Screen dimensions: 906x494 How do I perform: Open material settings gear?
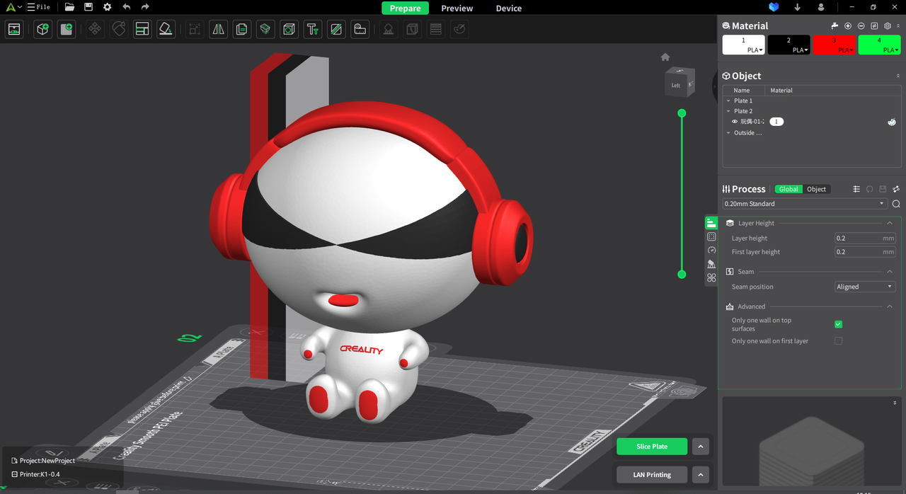click(x=888, y=25)
